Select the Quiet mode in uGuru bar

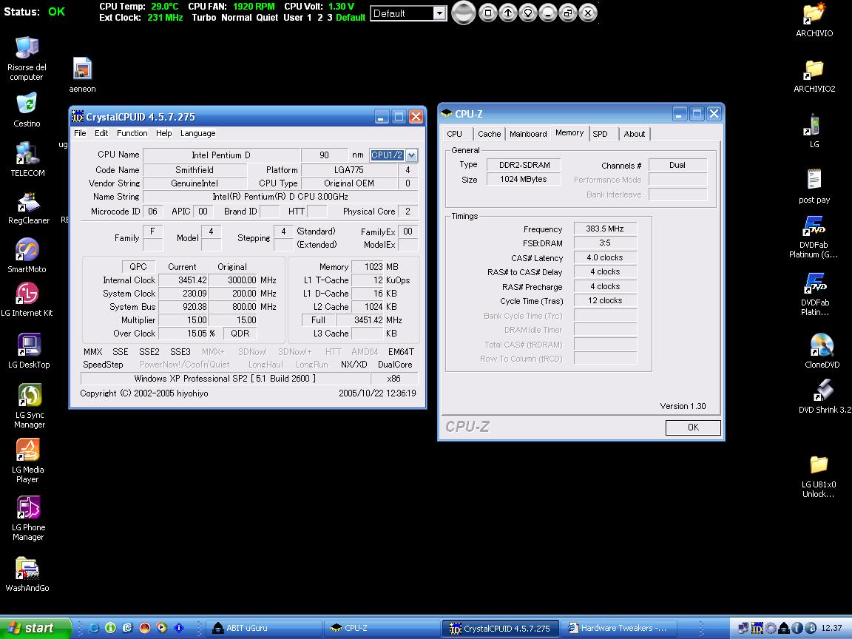click(x=267, y=18)
